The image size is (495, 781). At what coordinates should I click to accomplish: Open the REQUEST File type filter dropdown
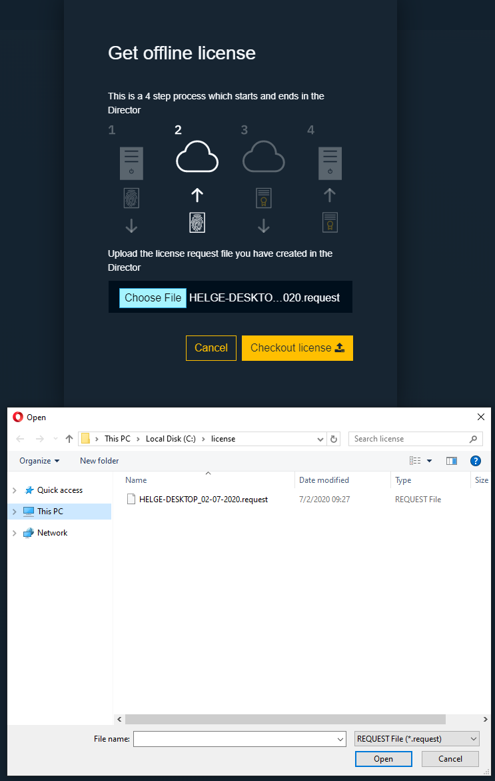[418, 739]
